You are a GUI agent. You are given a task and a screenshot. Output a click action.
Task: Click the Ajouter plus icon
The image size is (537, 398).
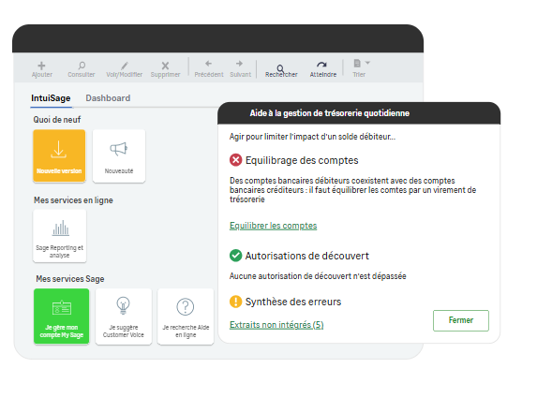coord(41,66)
